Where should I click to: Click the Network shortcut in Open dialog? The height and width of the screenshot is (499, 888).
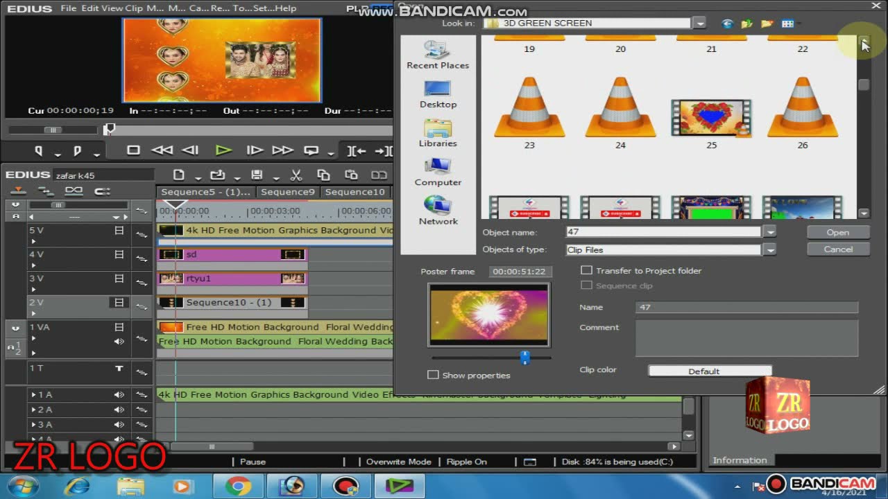click(438, 211)
